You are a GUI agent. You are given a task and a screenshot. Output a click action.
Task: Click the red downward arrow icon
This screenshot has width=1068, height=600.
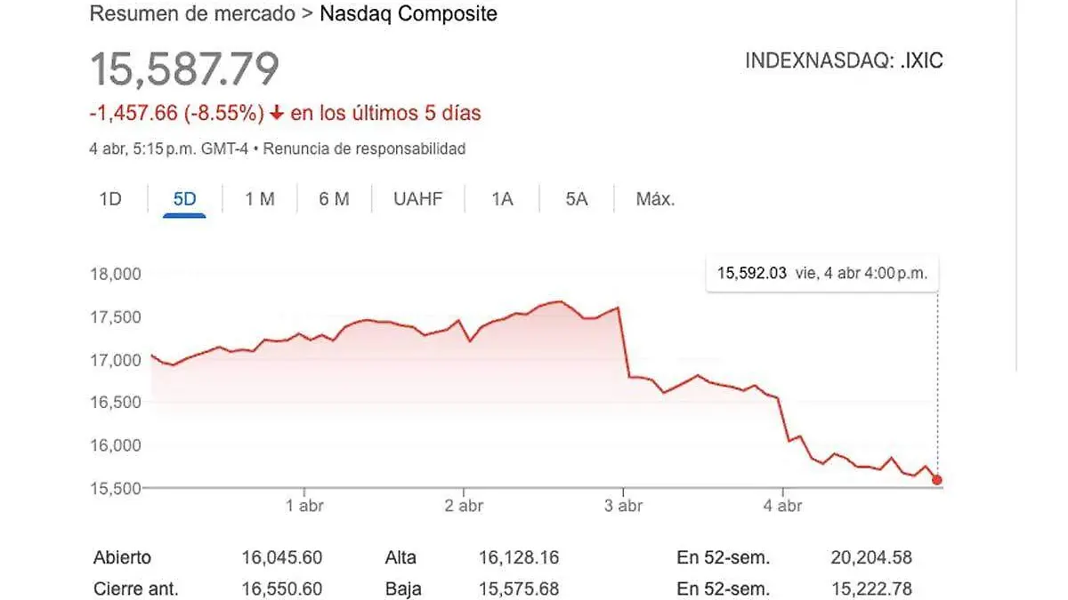(278, 113)
